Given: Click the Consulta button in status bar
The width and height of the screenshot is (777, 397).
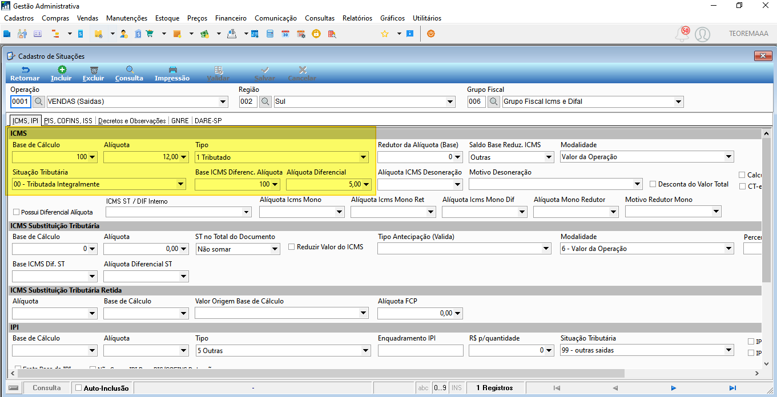Looking at the screenshot, I should click(47, 388).
